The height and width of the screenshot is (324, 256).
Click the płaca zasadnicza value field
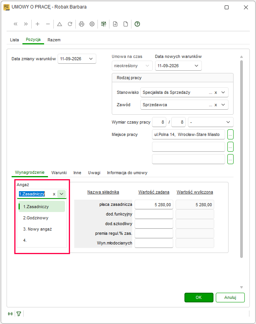click(x=154, y=205)
